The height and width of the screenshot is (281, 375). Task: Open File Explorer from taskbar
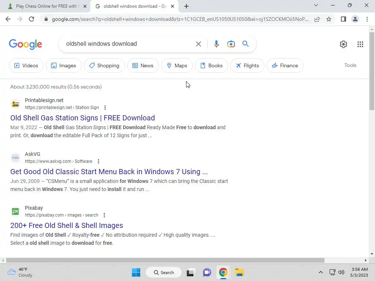(x=239, y=272)
